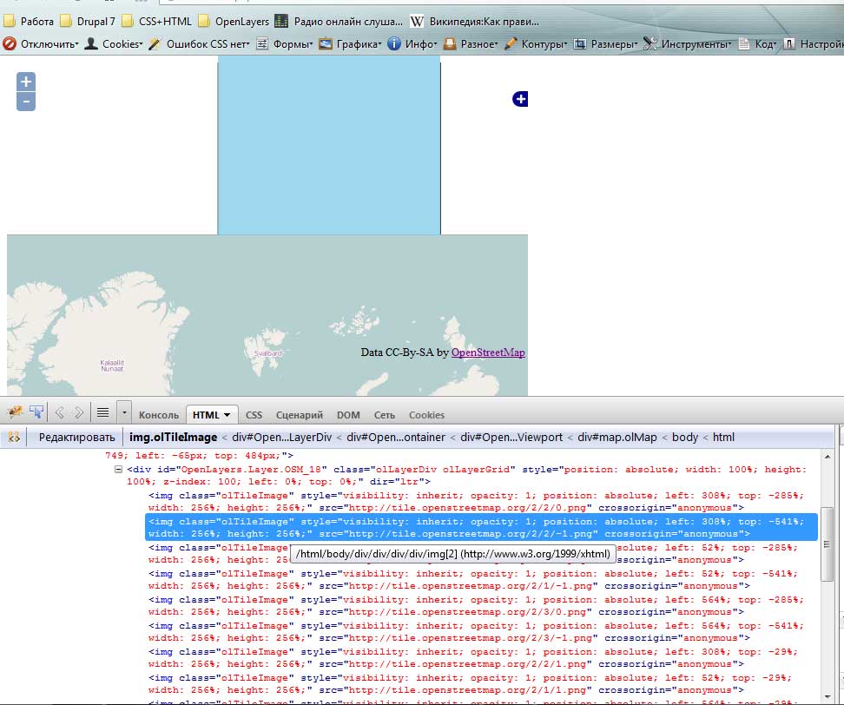Open the Cookies dropdown in developer toolbar
844x705 pixels.
pos(114,43)
